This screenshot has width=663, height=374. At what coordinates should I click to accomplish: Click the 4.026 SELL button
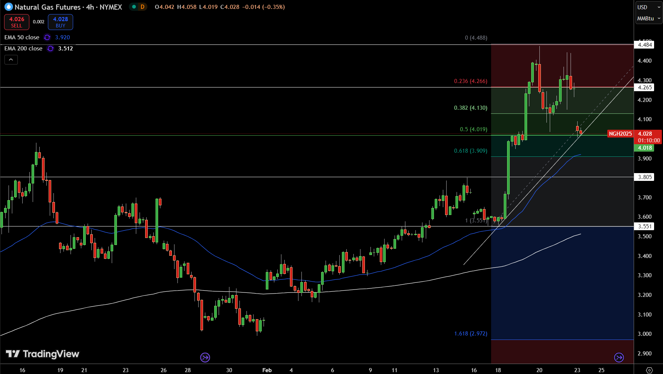coord(17,22)
